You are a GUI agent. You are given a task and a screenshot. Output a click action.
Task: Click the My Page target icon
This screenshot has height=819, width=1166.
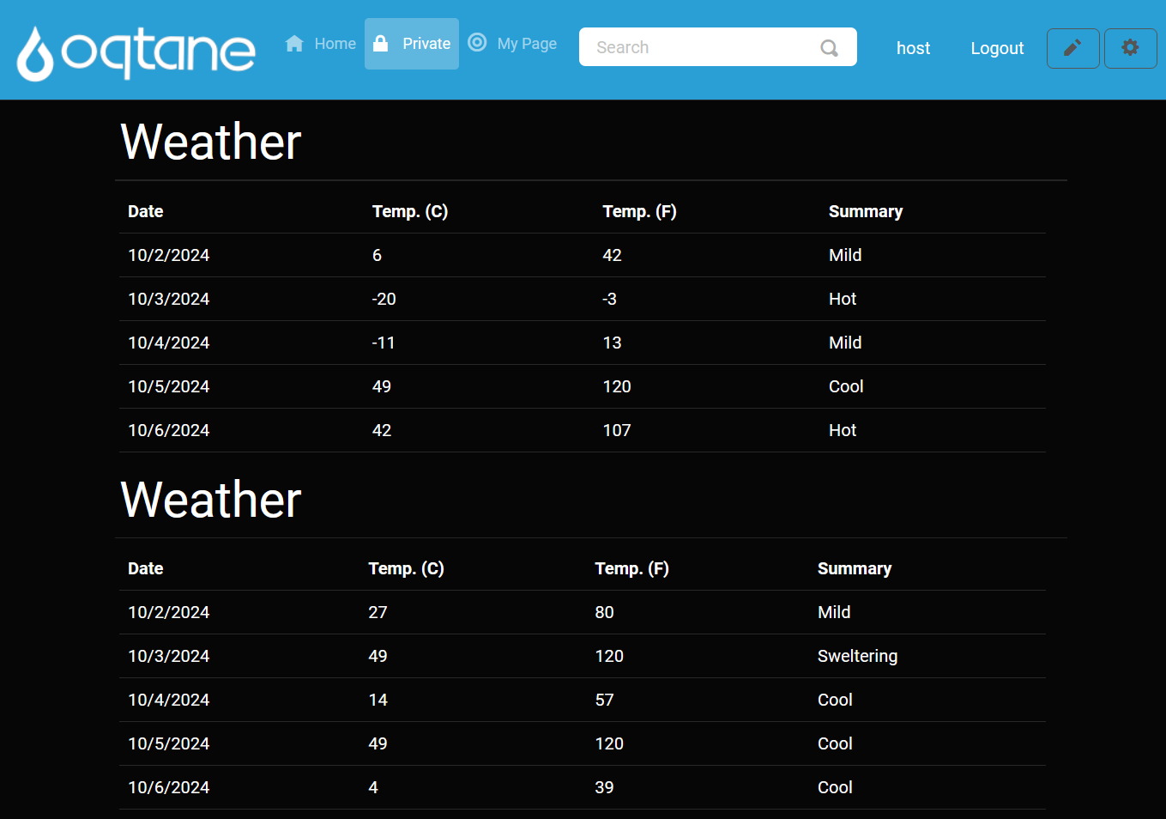tap(477, 42)
